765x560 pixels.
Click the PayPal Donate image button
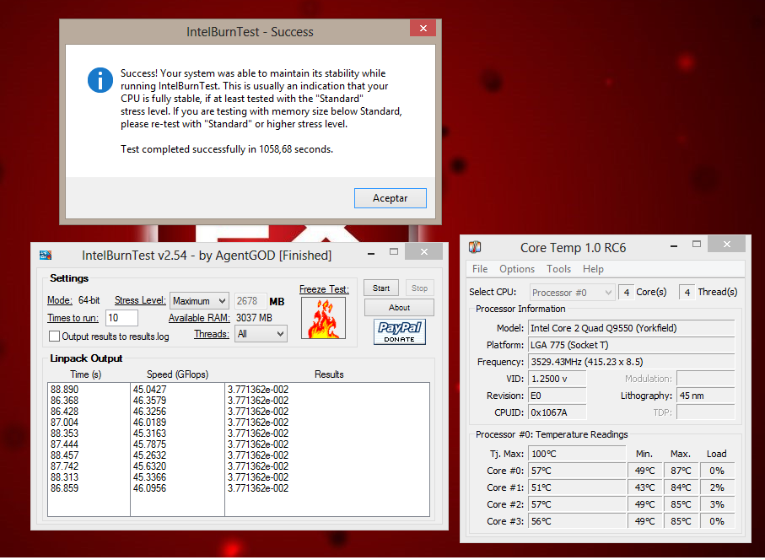click(x=400, y=331)
